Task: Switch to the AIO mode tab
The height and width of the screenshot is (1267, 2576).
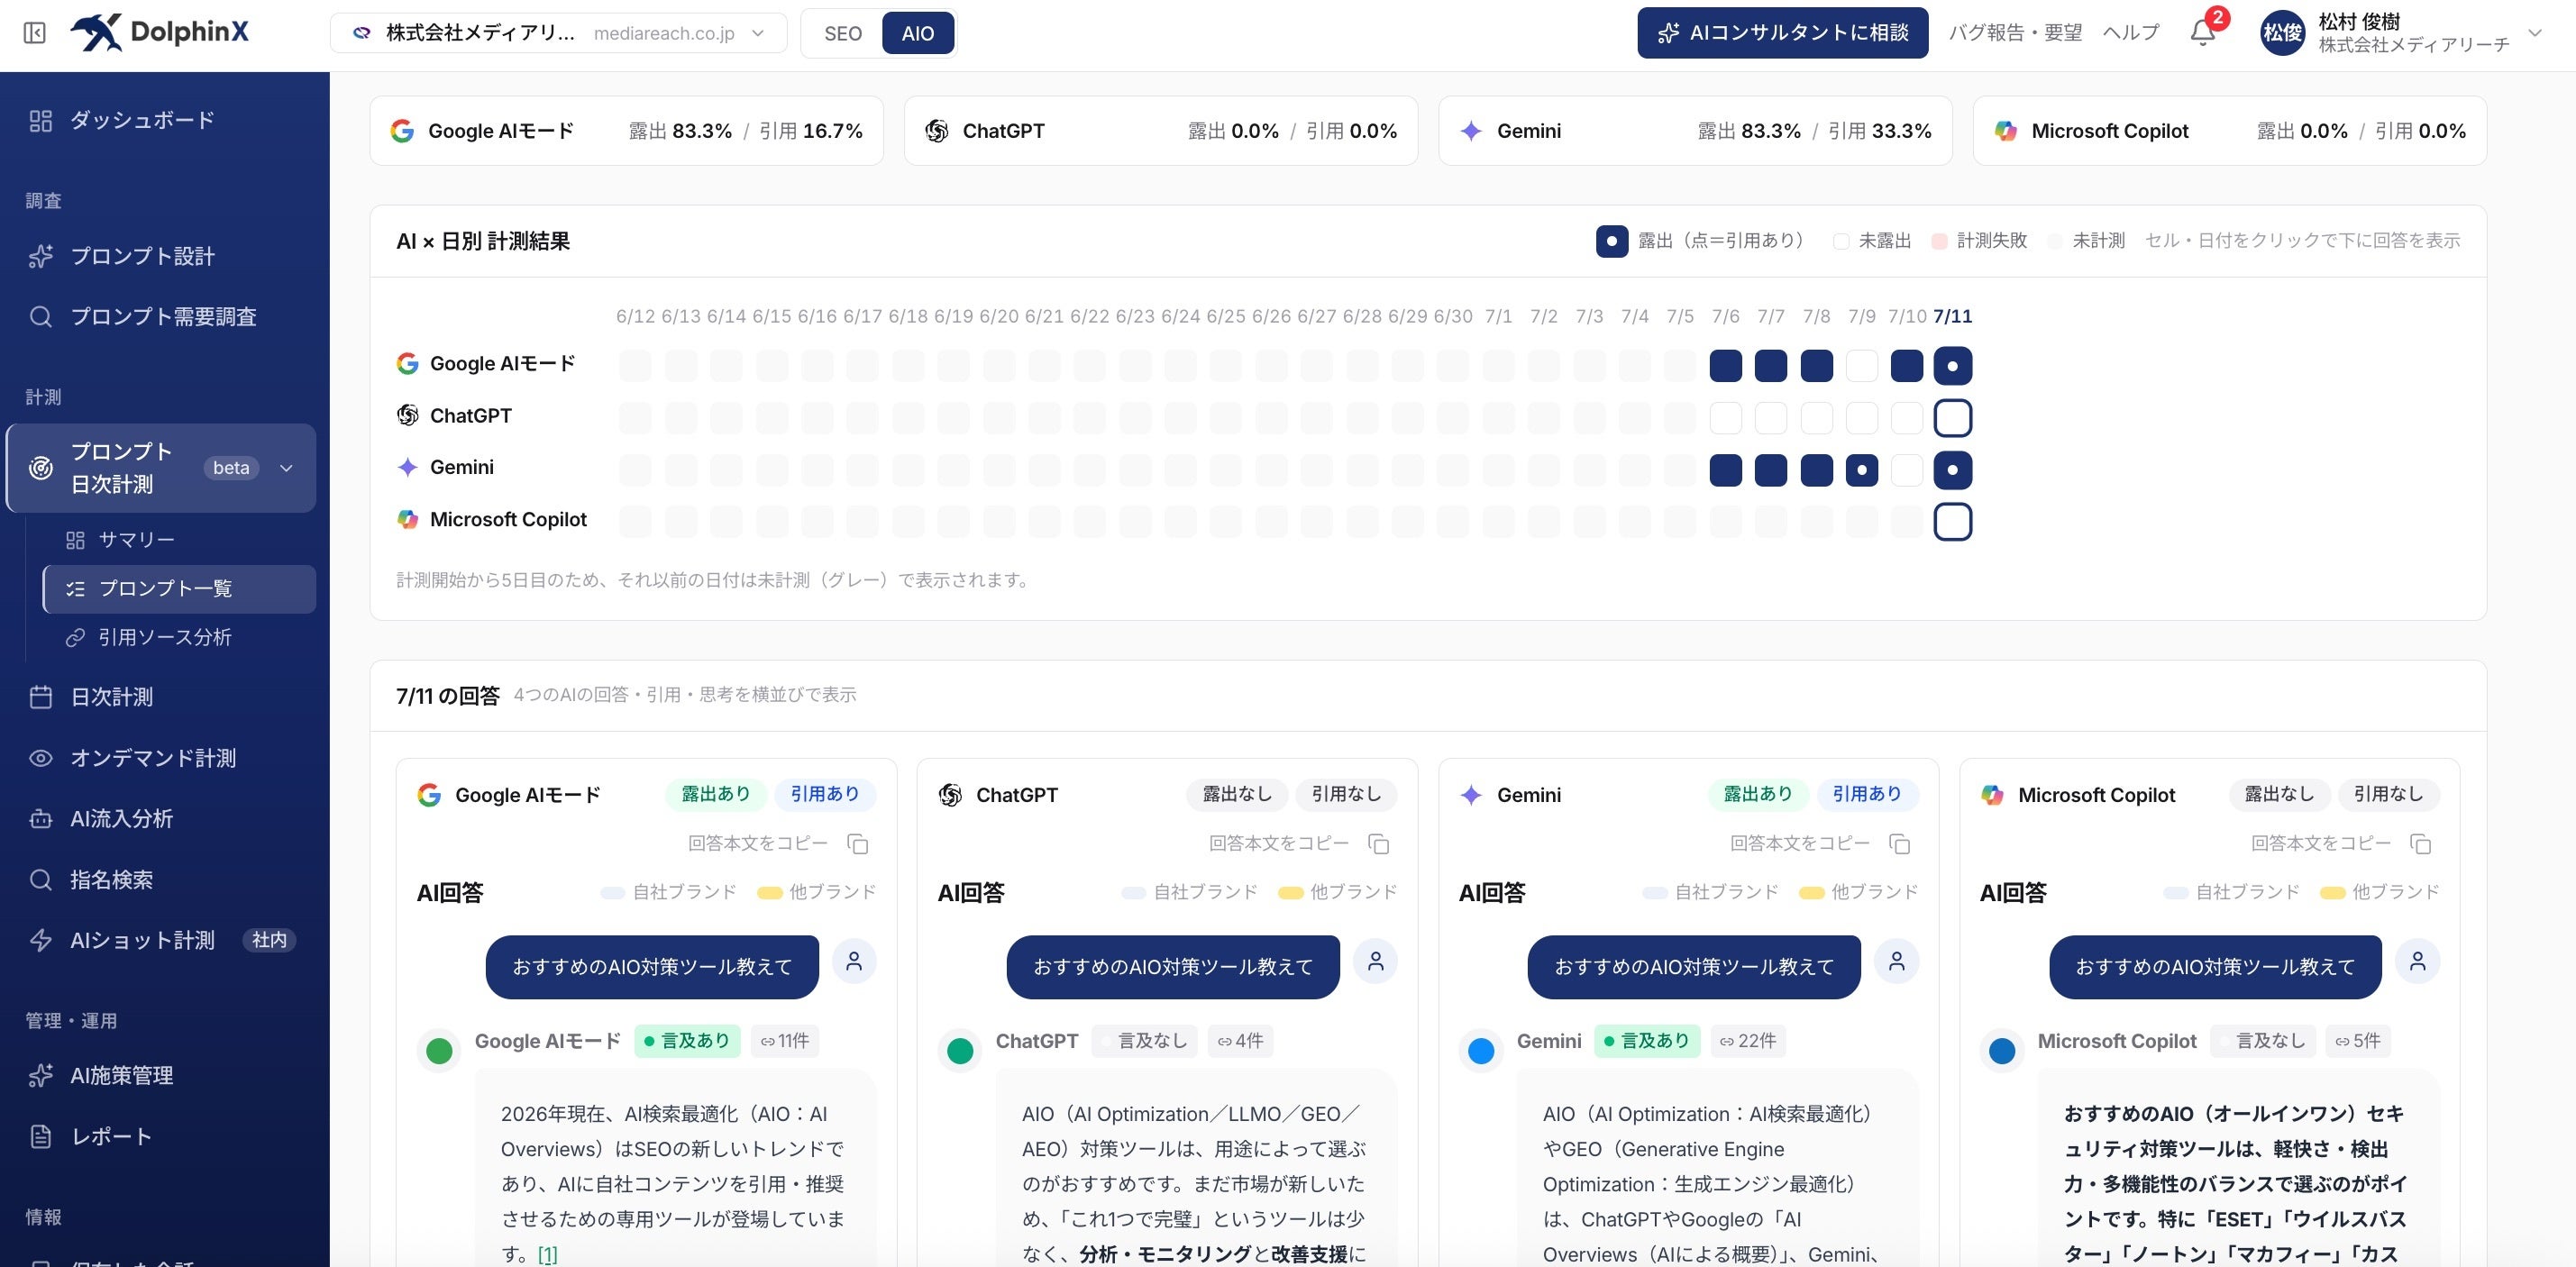Action: 918,33
